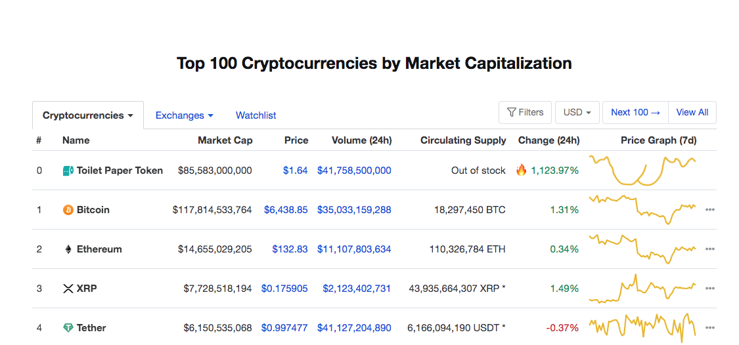This screenshot has width=739, height=345.
Task: Sort by the Change (24h) column header
Action: 549,140
